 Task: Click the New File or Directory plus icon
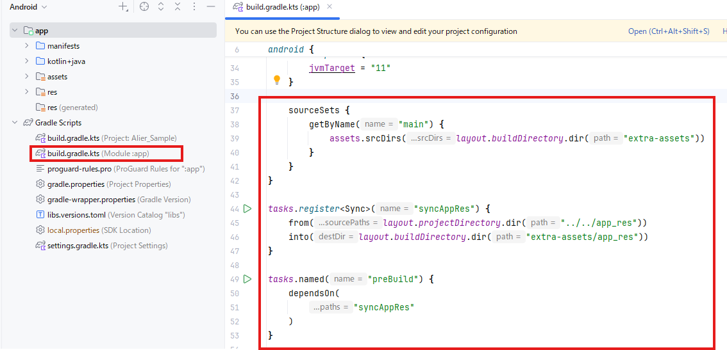123,7
